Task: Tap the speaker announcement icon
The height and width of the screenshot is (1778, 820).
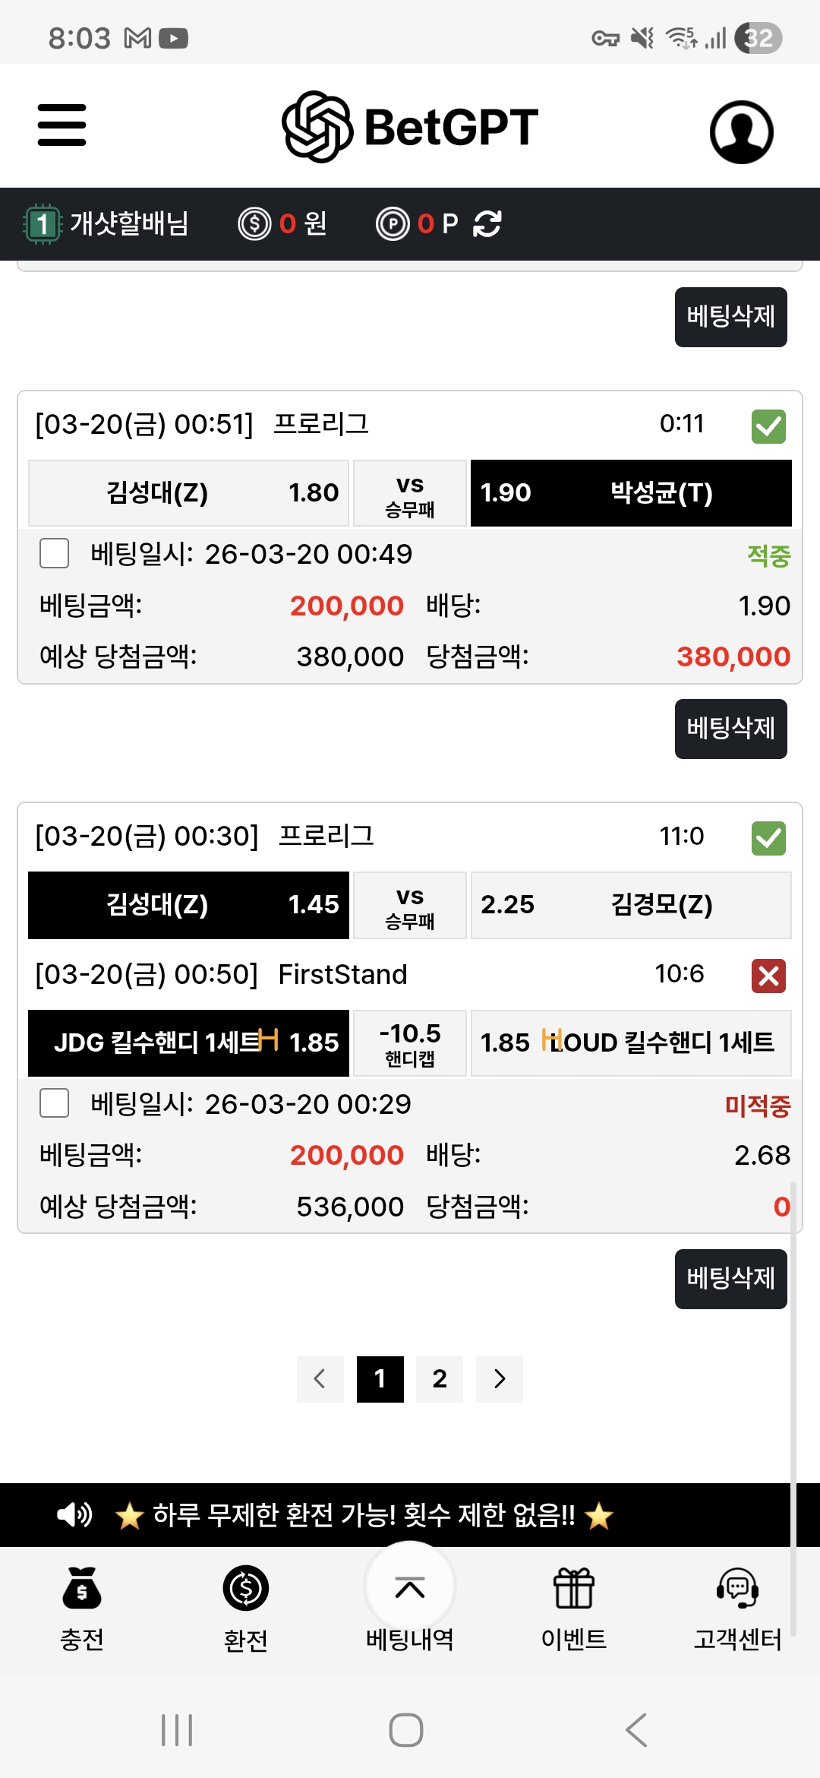Action: (74, 1514)
